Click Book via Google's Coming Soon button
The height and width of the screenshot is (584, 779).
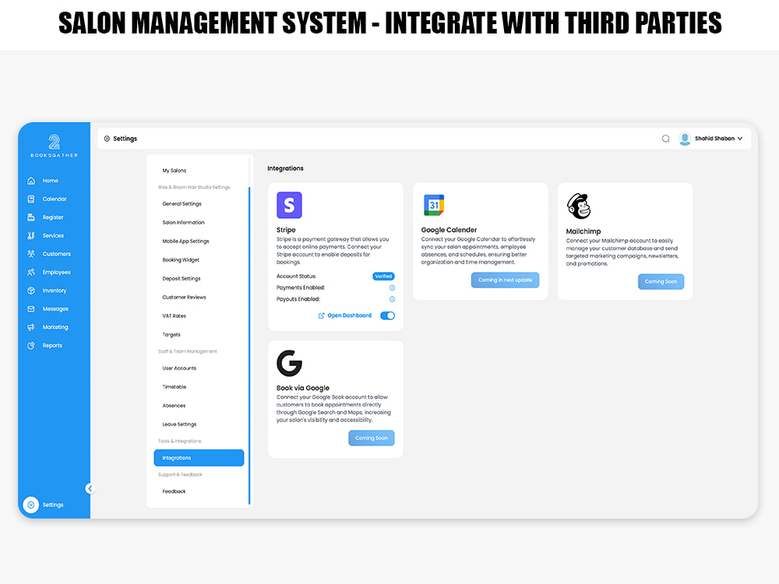(x=372, y=438)
